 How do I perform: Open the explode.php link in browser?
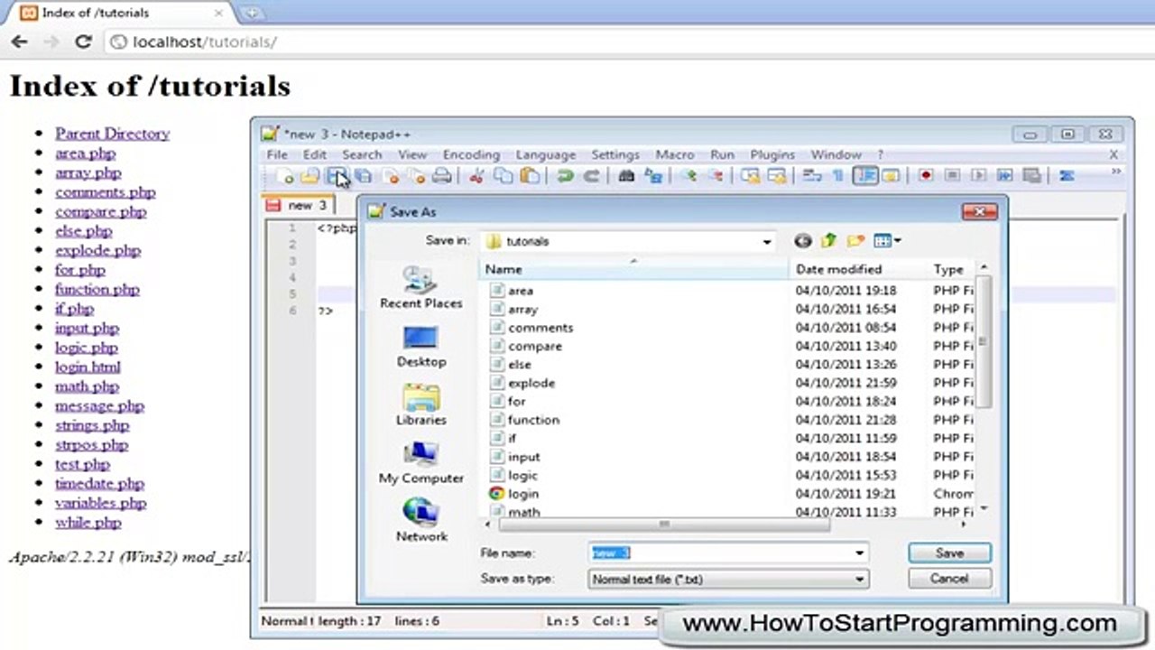[97, 250]
